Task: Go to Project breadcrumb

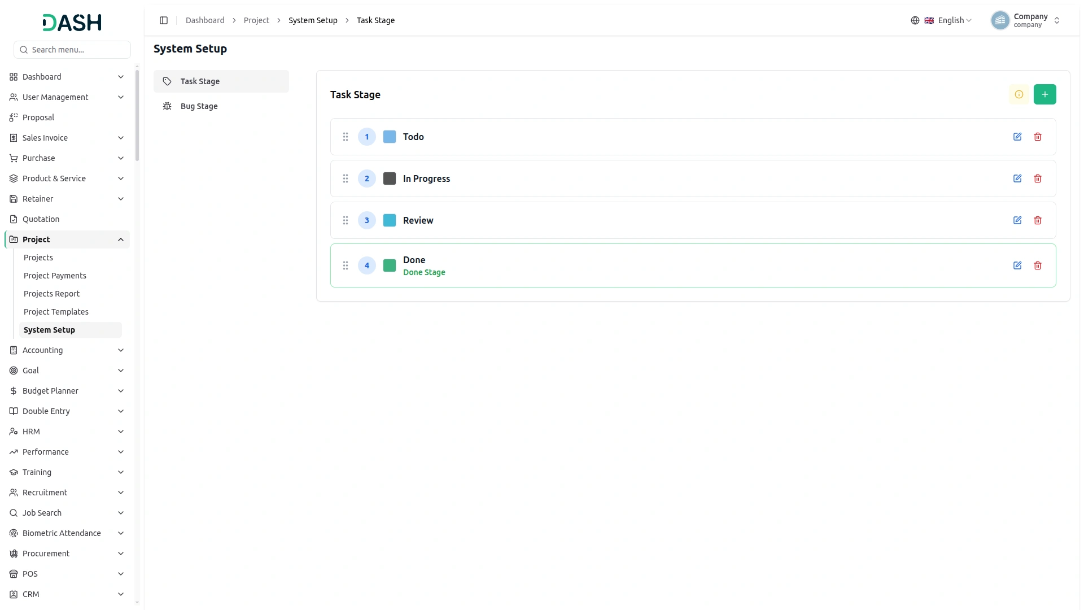Action: click(256, 20)
